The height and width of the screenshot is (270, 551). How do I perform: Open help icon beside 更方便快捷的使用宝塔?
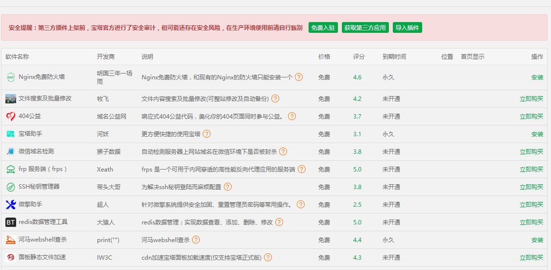click(207, 134)
